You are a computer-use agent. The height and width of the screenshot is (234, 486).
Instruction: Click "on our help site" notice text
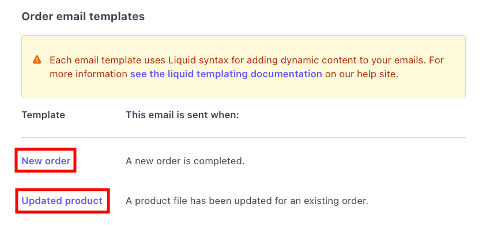tap(361, 74)
